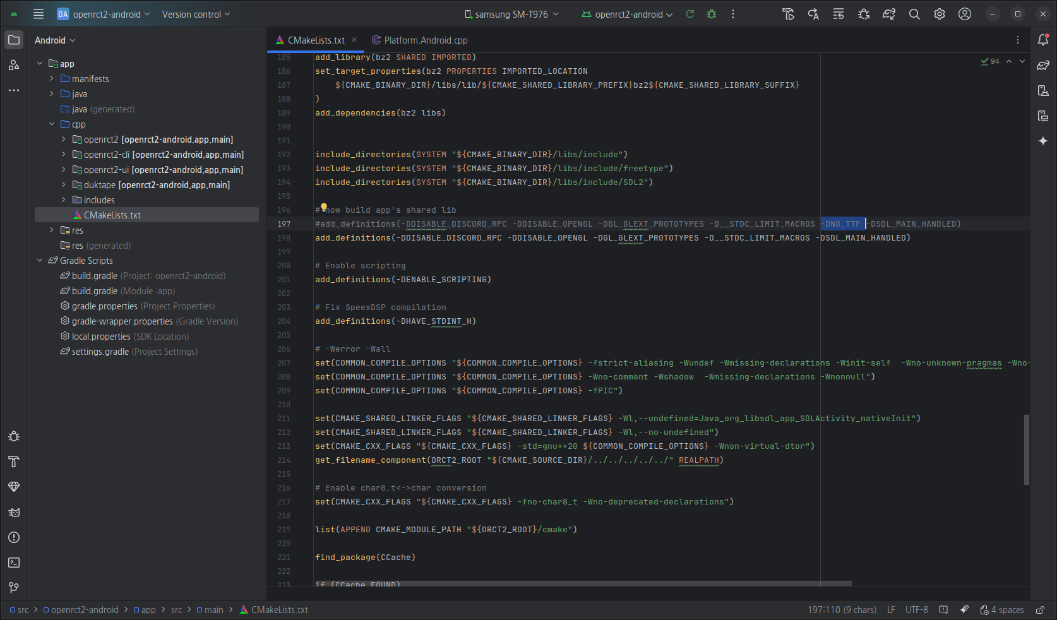Open the Logcat tool window

[14, 512]
